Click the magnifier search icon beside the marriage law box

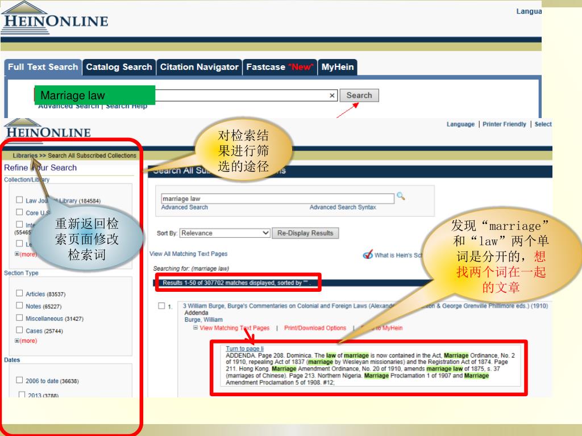(401, 196)
